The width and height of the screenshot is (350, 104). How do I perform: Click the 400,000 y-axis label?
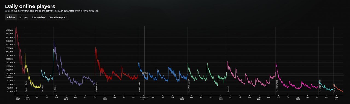click(10, 88)
